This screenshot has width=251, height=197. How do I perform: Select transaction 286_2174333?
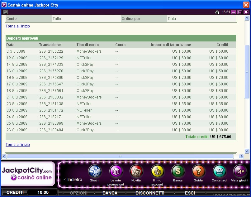pyautogui.click(x=51, y=65)
